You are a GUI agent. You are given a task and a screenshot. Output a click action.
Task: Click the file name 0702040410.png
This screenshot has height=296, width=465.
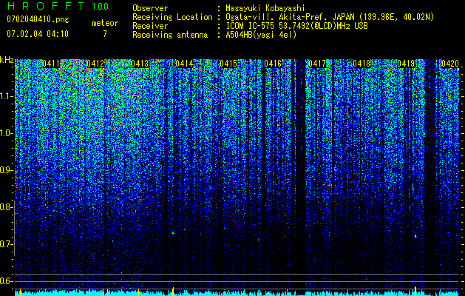click(38, 20)
